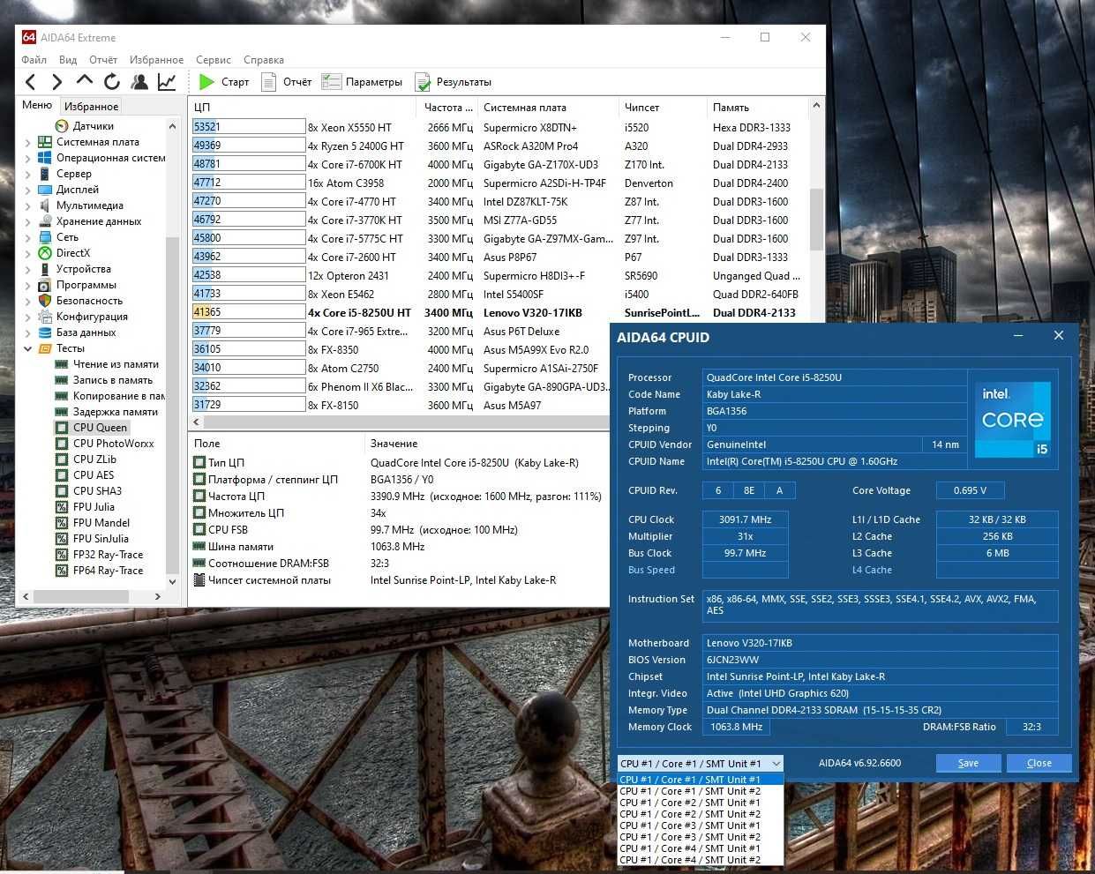1095x874 pixels.
Task: Open the CPU core selector dropdown in CPUID
Action: coord(701,764)
